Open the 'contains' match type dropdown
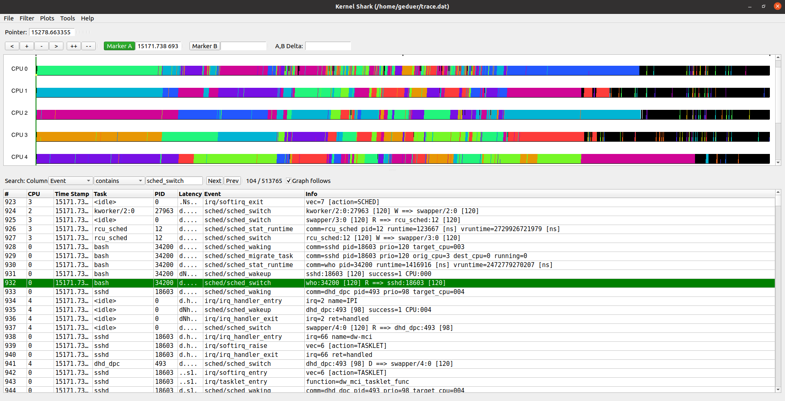Screen dimensions: 785x401 point(119,181)
